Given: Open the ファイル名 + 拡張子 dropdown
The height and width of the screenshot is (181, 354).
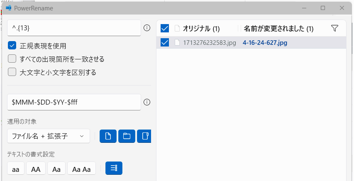Looking at the screenshot, I should pyautogui.click(x=48, y=136).
